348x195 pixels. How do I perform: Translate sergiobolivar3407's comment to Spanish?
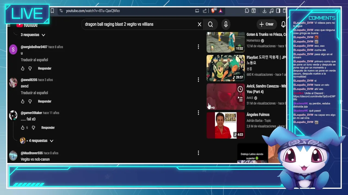[34, 60]
